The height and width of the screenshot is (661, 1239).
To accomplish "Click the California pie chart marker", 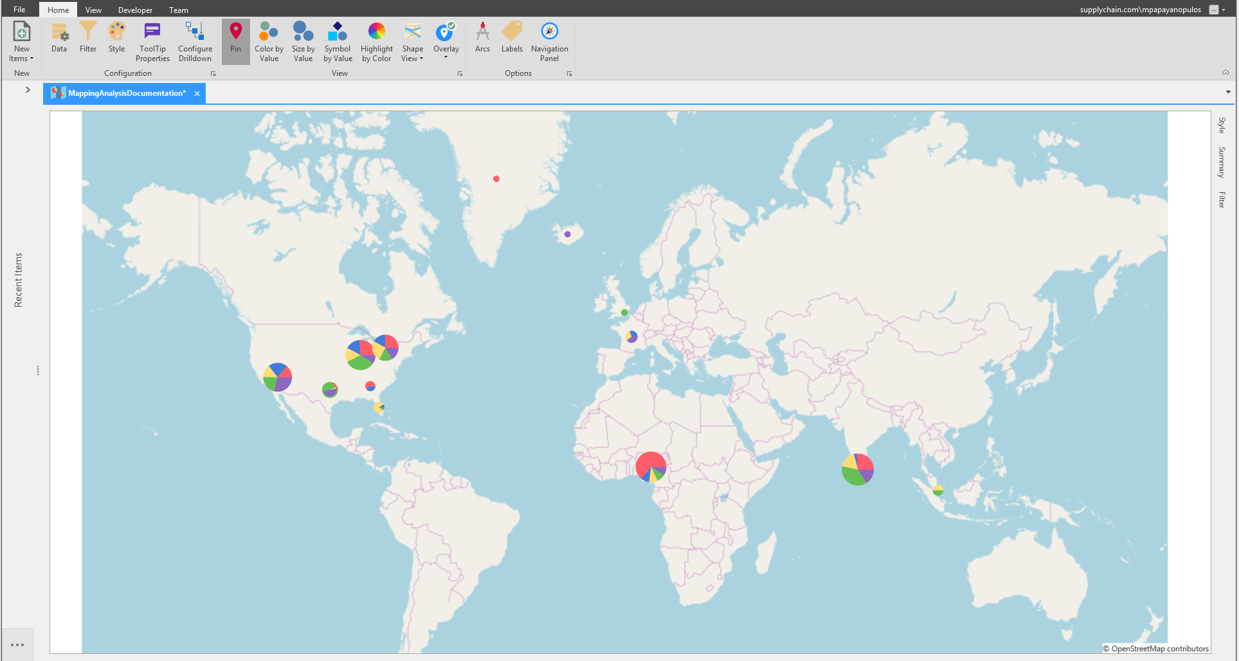I will pyautogui.click(x=278, y=377).
